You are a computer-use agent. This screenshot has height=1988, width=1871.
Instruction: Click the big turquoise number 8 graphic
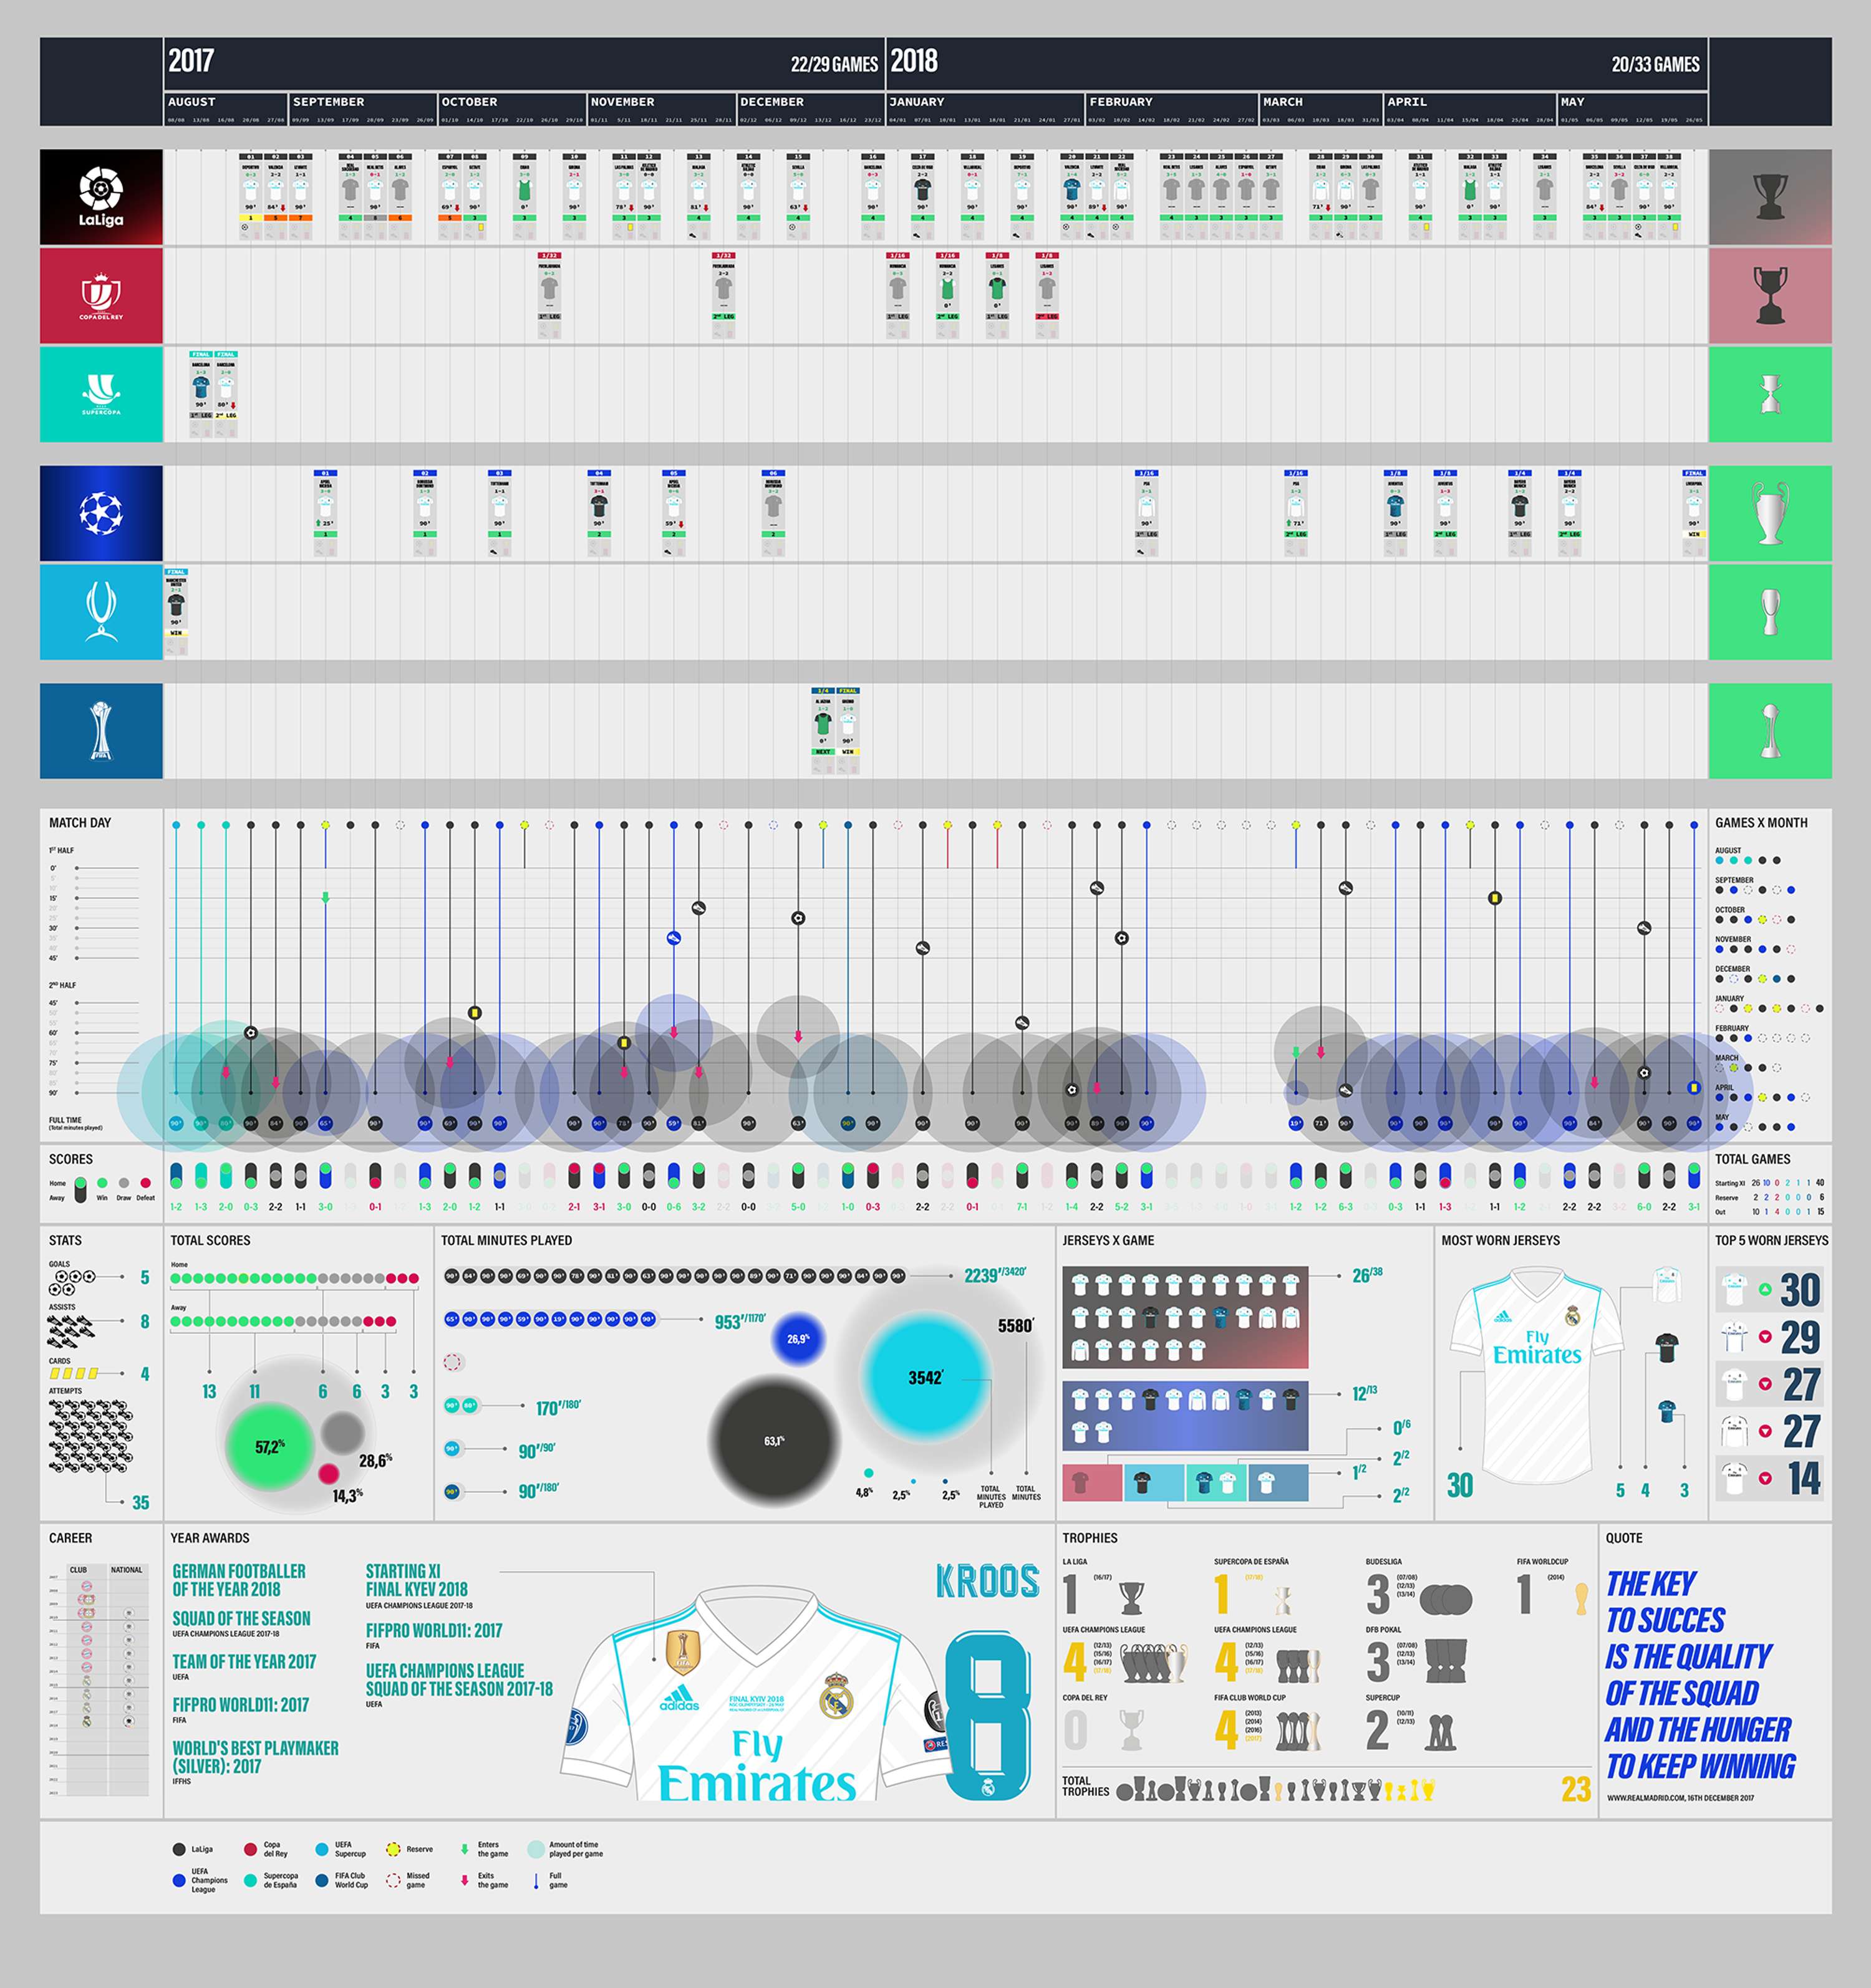click(989, 1715)
